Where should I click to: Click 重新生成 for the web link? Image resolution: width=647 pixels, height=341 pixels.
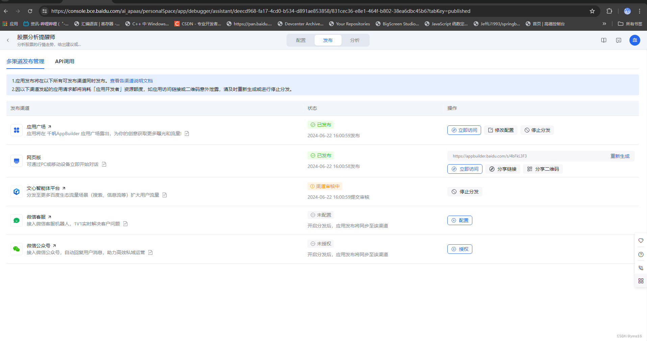620,156
